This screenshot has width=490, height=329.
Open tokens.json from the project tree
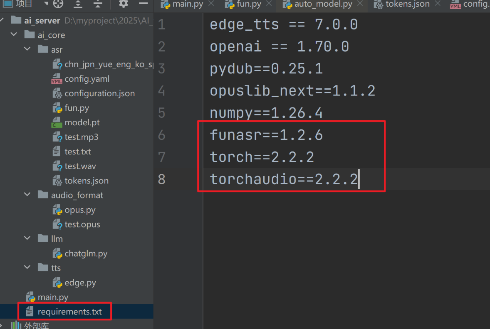pos(87,181)
